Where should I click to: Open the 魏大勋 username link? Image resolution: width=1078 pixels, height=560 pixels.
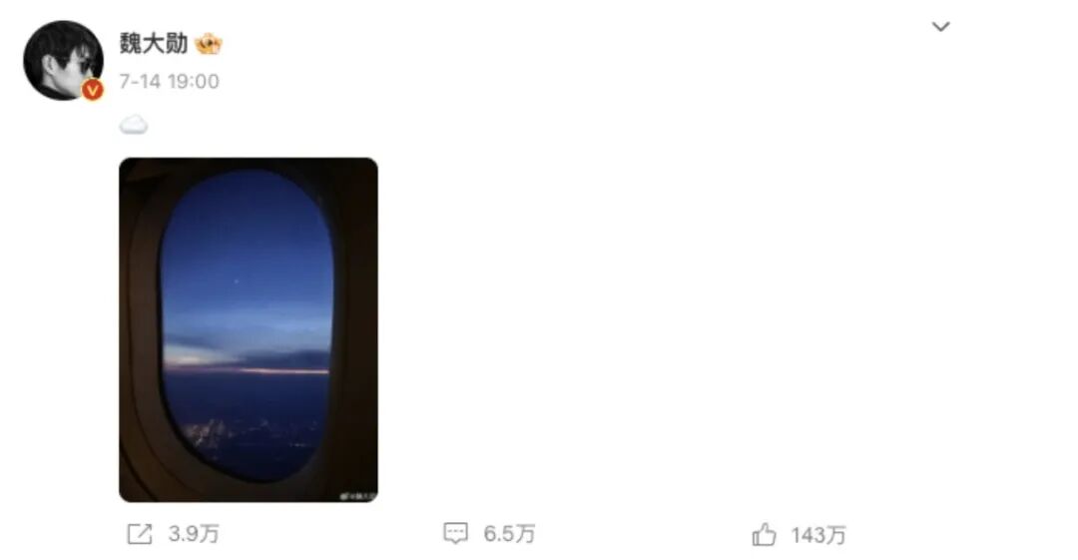pos(154,43)
